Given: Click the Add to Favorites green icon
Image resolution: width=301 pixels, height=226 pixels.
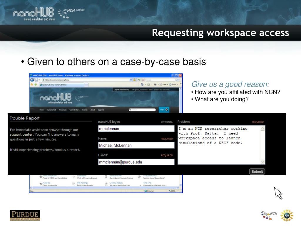Looking at the screenshot, I should coord(36,84).
